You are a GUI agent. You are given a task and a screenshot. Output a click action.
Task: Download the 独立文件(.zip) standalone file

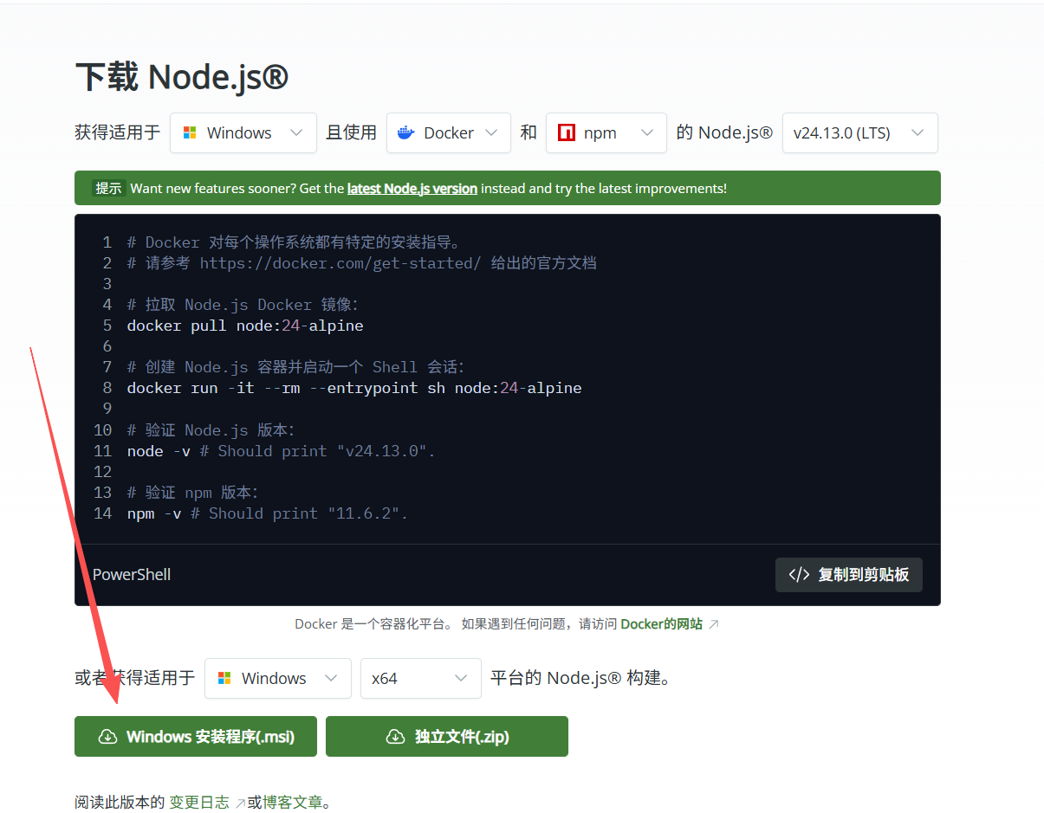(x=447, y=737)
